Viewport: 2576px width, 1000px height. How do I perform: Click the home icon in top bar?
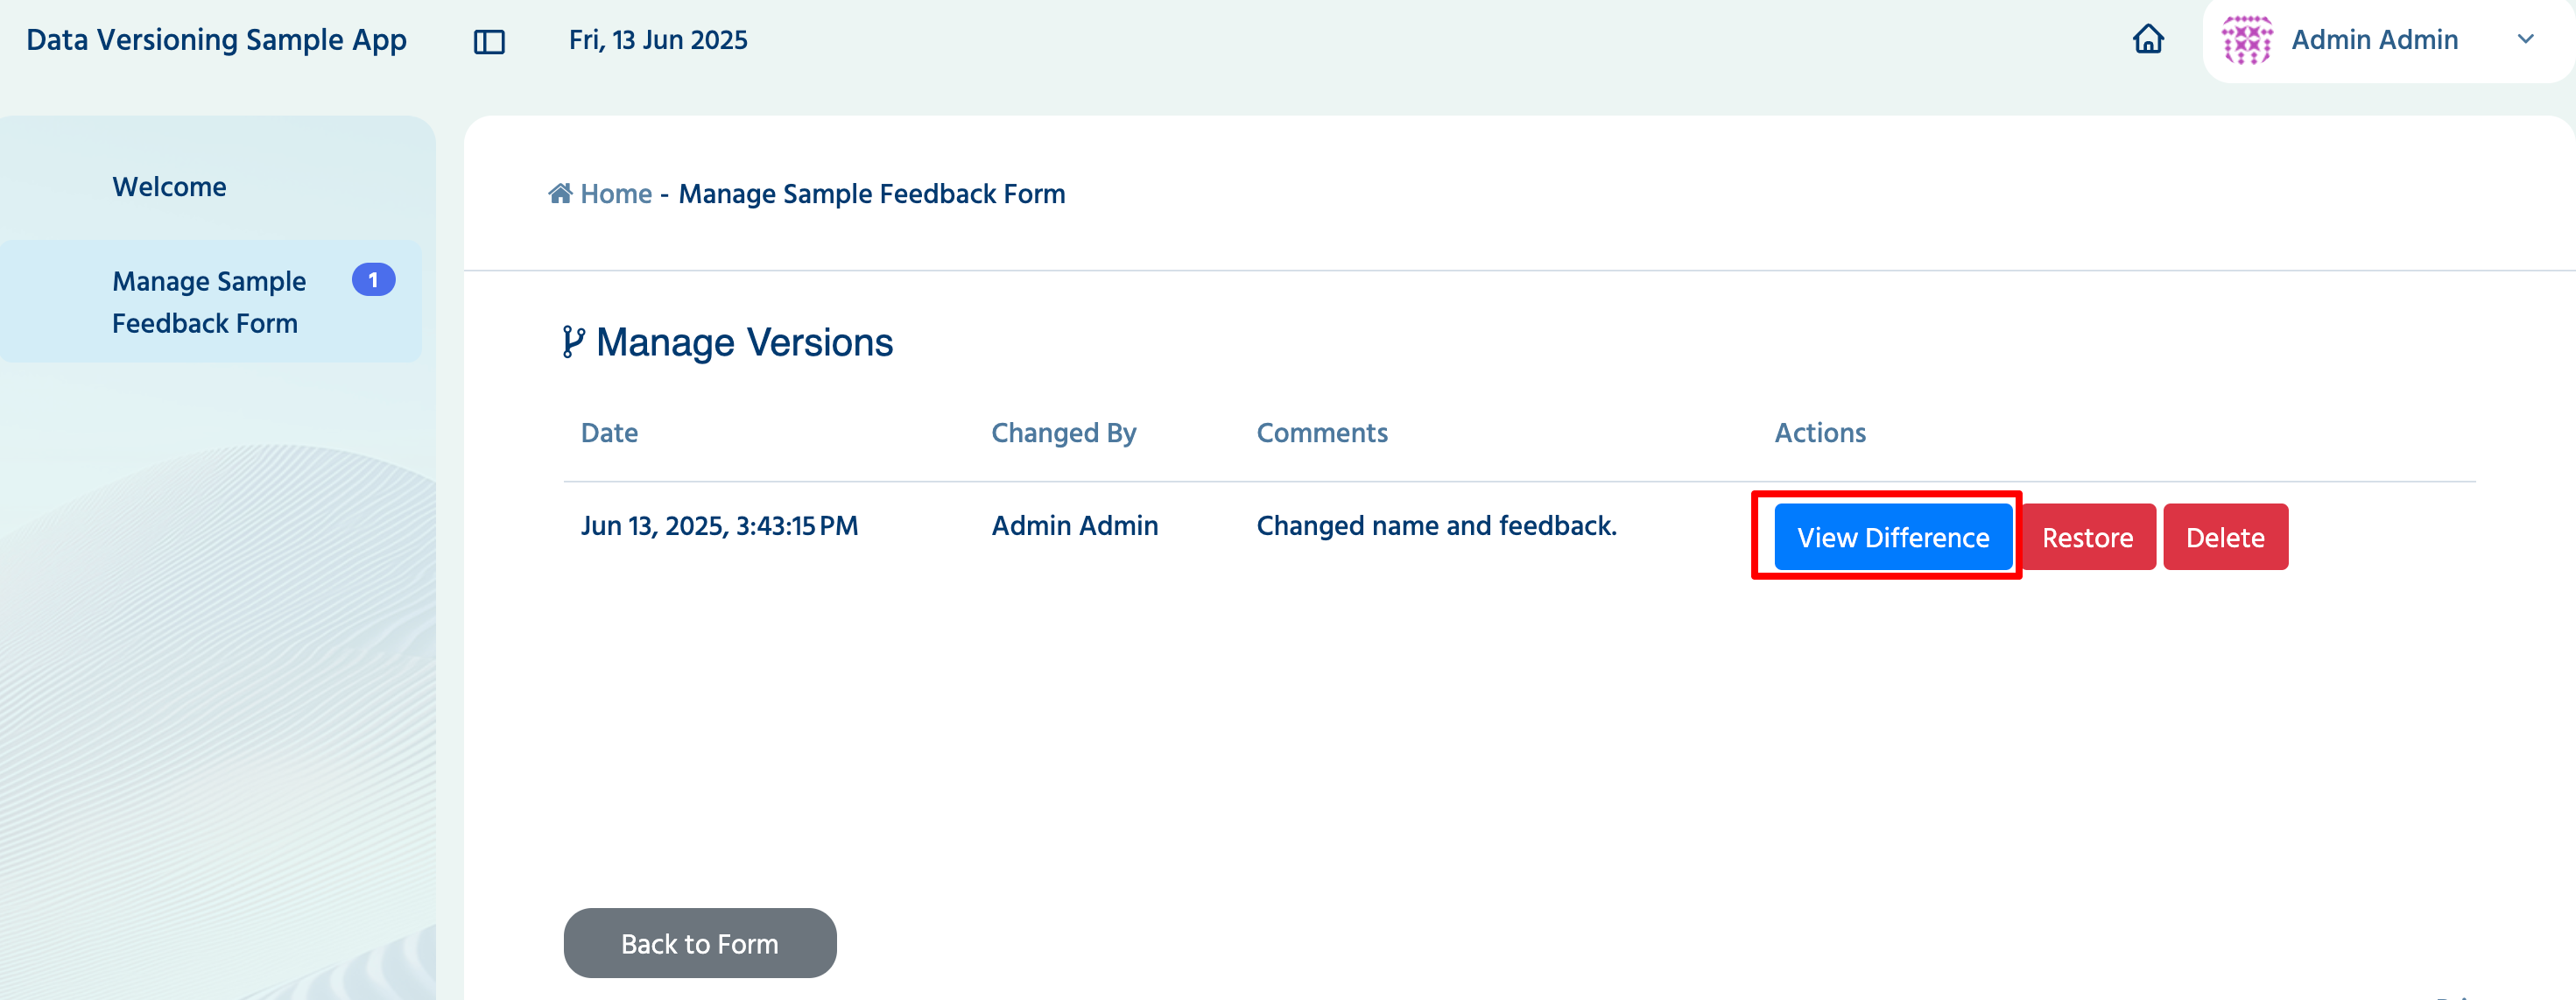[x=2148, y=39]
